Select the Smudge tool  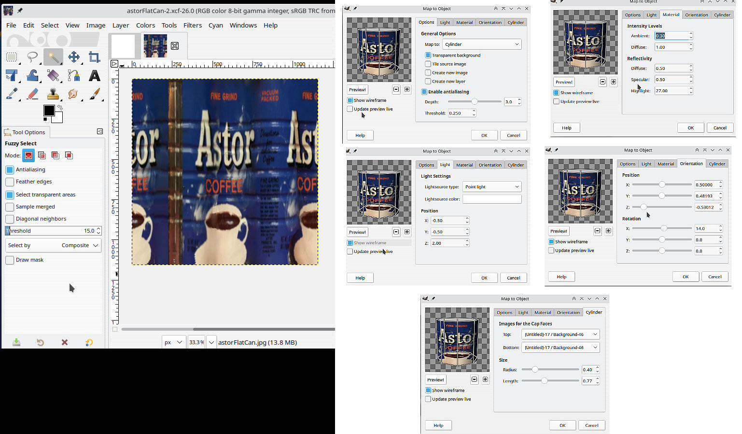point(74,94)
